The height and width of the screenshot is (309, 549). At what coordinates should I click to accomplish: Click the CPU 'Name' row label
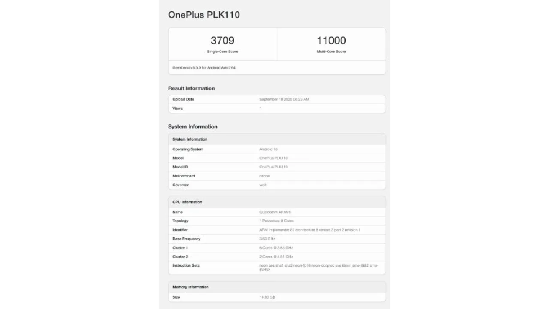178,212
